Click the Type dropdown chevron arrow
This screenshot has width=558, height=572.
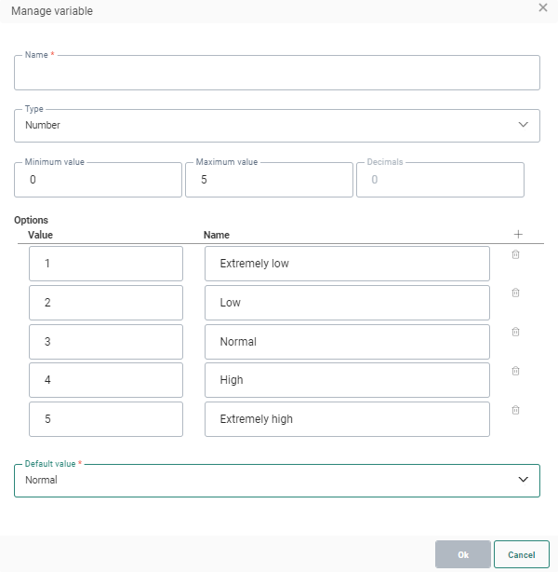click(x=523, y=124)
